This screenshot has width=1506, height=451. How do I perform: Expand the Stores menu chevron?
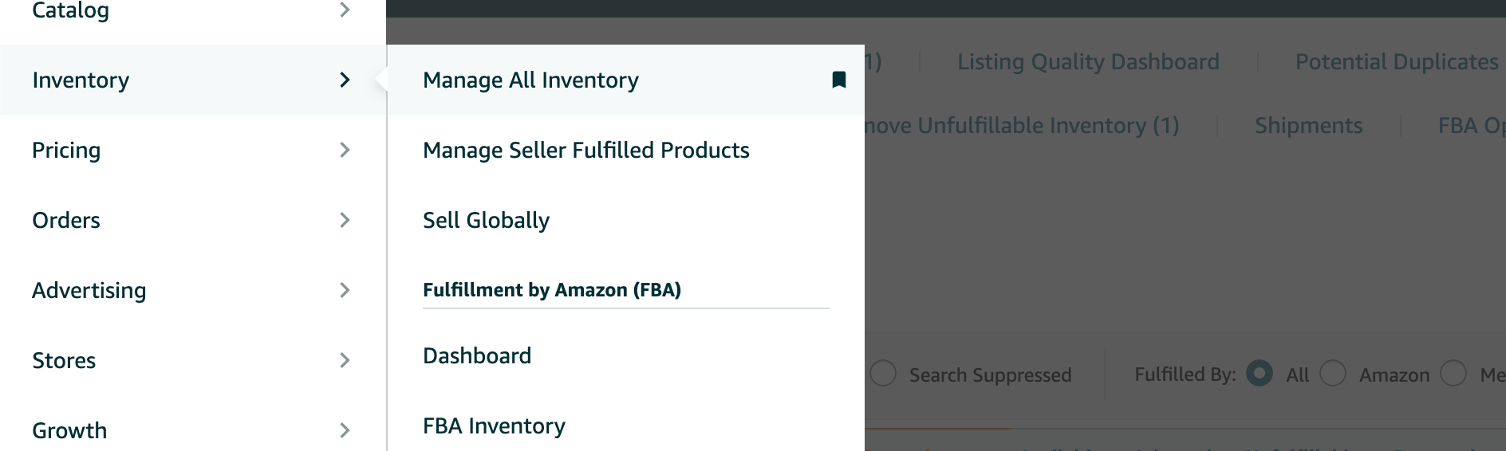pyautogui.click(x=345, y=360)
